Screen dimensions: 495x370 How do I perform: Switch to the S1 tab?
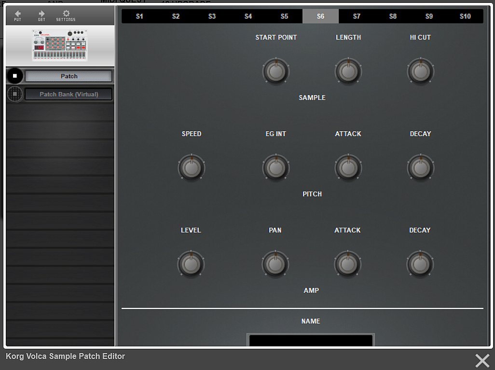[139, 16]
